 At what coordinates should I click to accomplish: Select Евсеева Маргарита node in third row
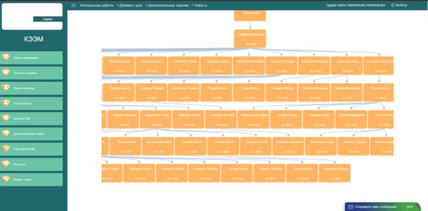click(351, 119)
